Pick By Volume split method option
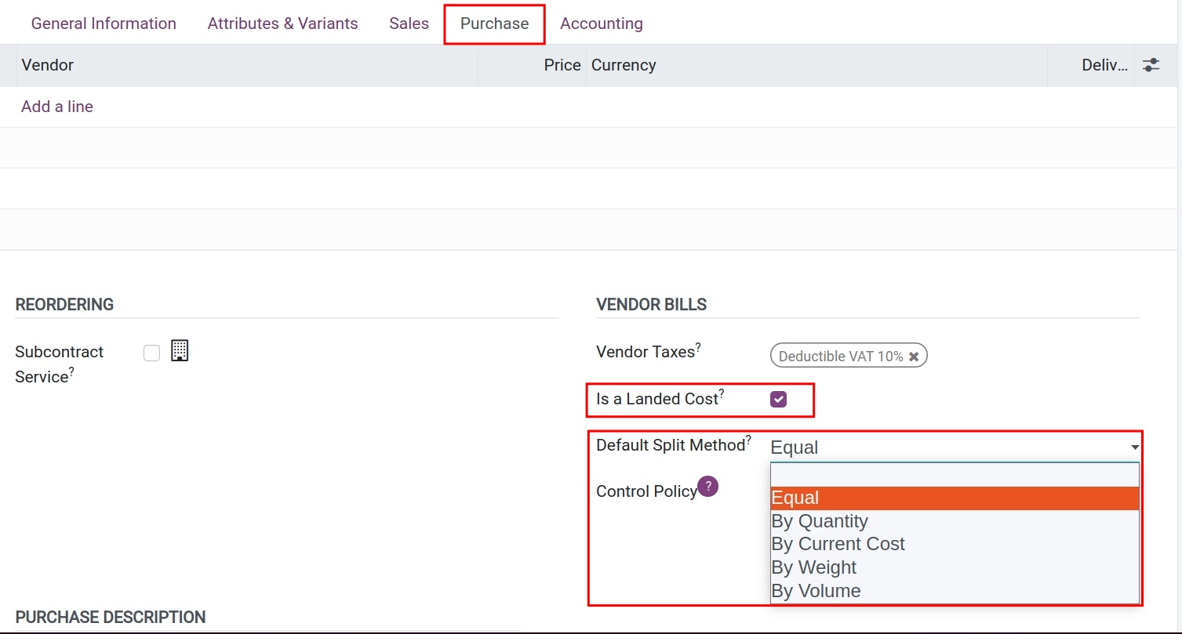 tap(816, 590)
